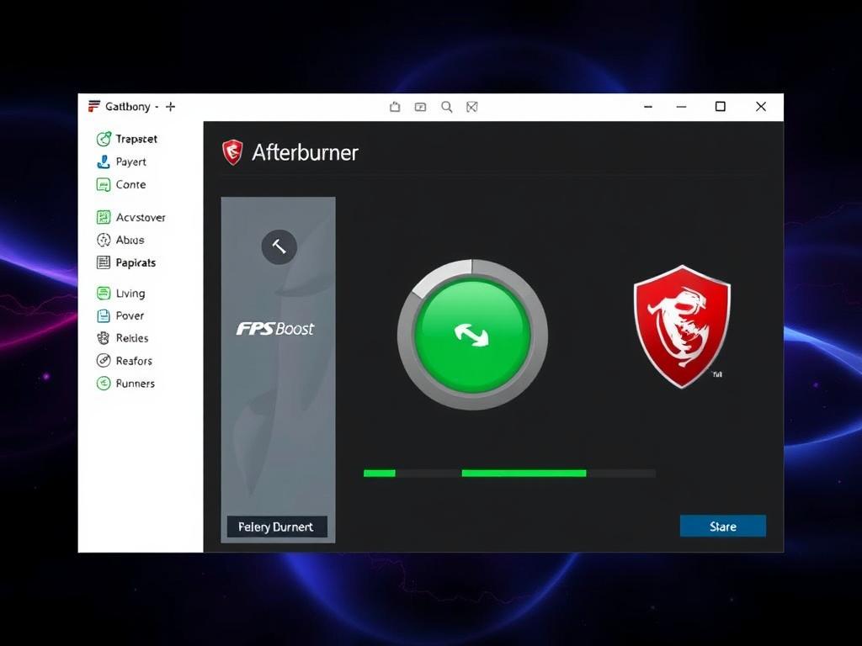862x646 pixels.
Task: Choose Abrus in the sidebar
Action: click(x=130, y=240)
